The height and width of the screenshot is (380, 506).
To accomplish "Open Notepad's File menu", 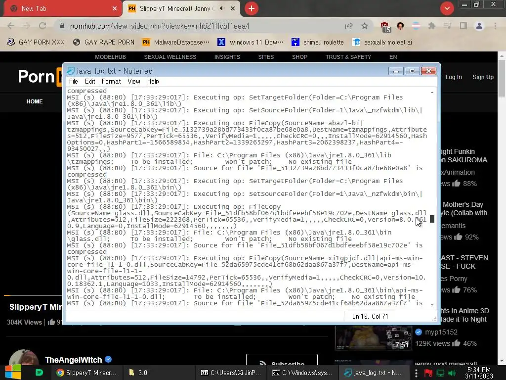I will tap(74, 82).
